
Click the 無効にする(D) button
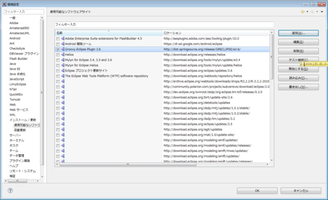[x=298, y=69]
